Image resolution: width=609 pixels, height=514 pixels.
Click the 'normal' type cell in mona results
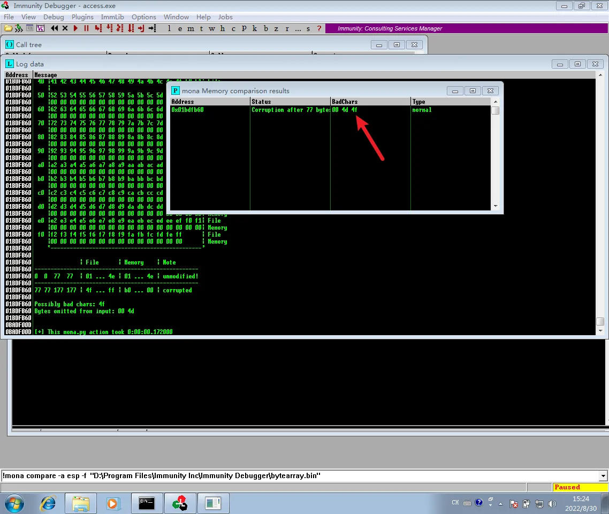coord(422,110)
